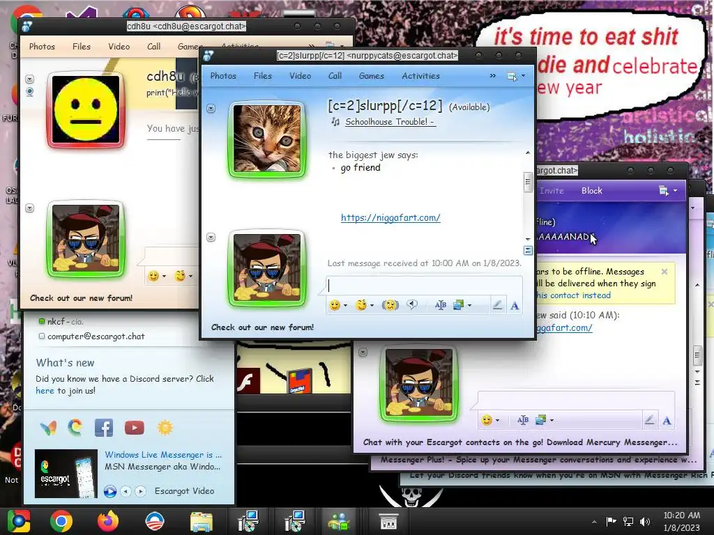Open Google Chrome from the taskbar
This screenshot has height=535, width=714.
pyautogui.click(x=61, y=521)
